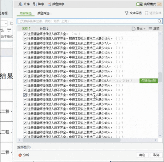Open text filter (文本筛选) funnel icon
This screenshot has width=164, height=162.
click(126, 13)
